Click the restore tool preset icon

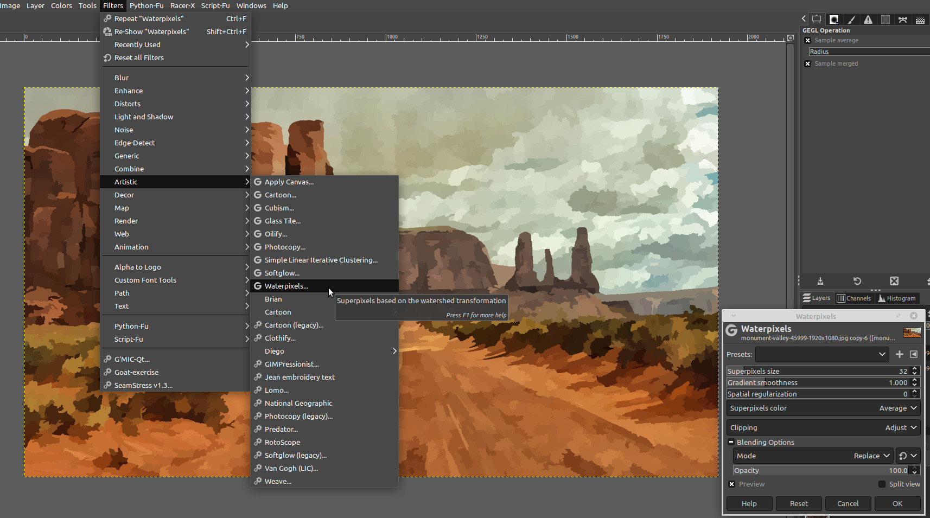[857, 281]
